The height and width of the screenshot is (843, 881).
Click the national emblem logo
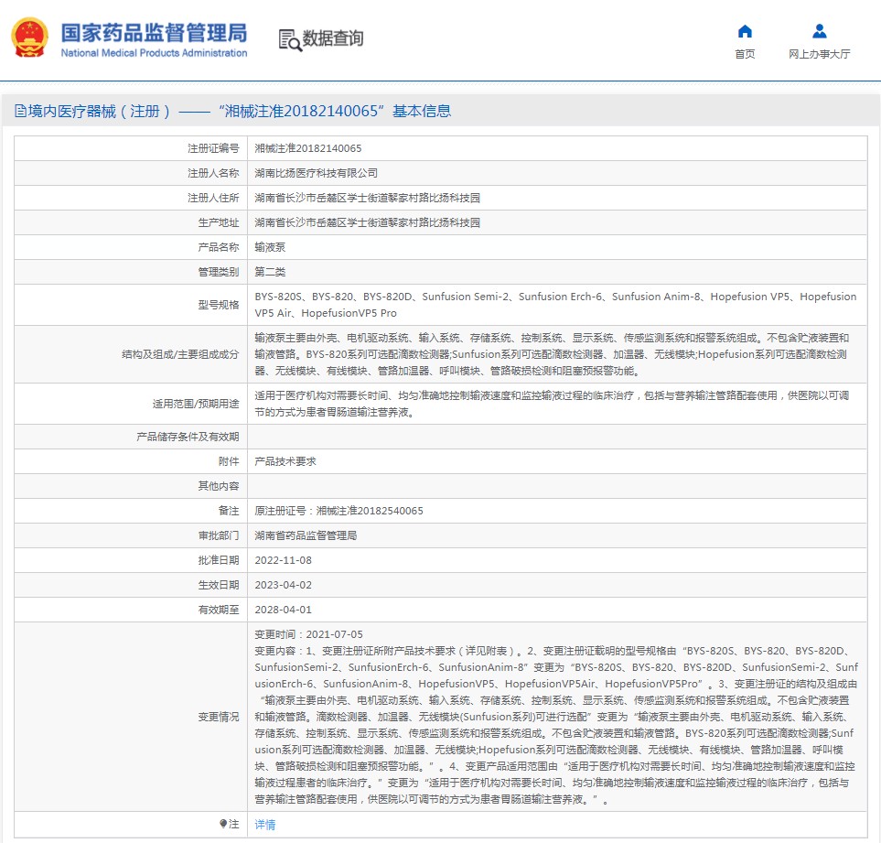tap(30, 39)
